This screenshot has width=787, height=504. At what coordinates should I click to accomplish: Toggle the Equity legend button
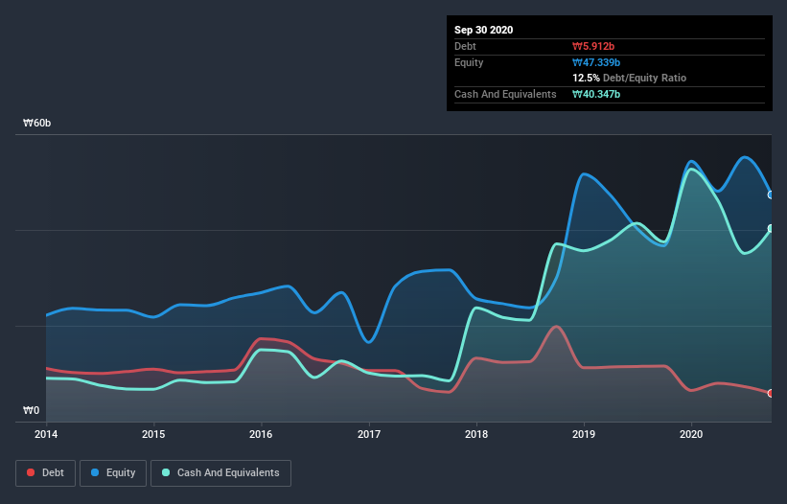click(113, 473)
